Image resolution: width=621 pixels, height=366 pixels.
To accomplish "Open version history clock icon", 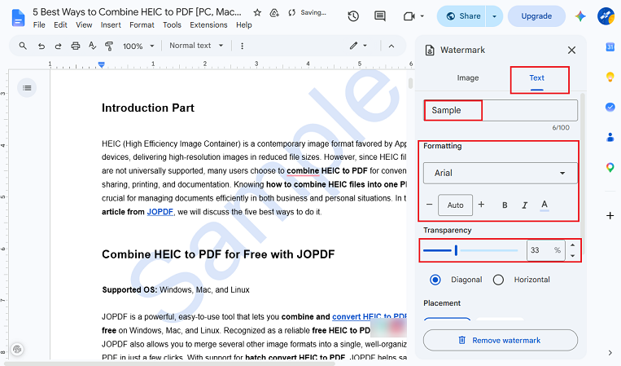I will [x=353, y=16].
